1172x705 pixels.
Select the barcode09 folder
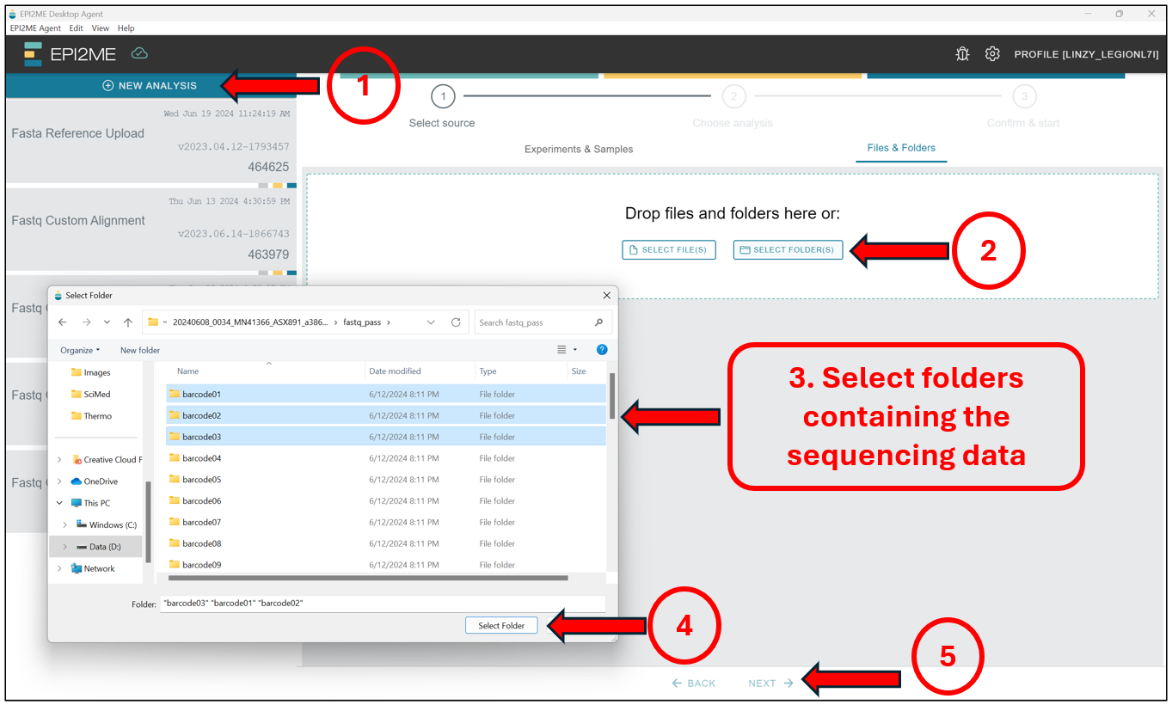point(385,565)
